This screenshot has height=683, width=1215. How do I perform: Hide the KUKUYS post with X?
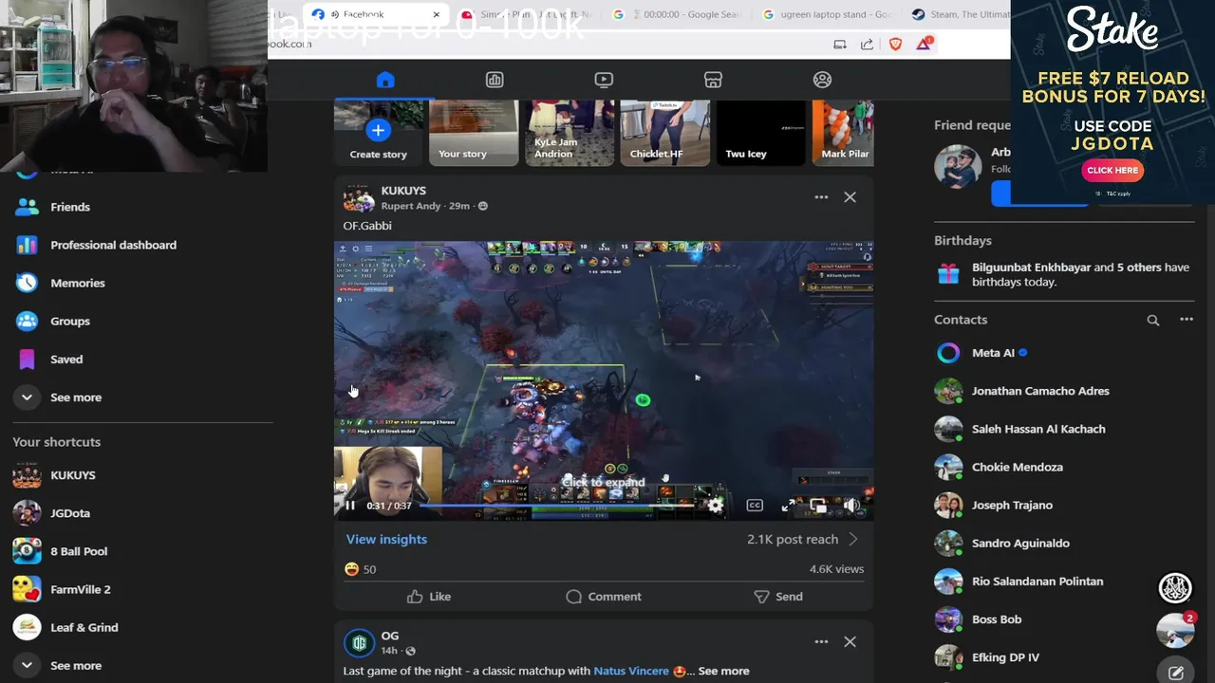tap(850, 197)
